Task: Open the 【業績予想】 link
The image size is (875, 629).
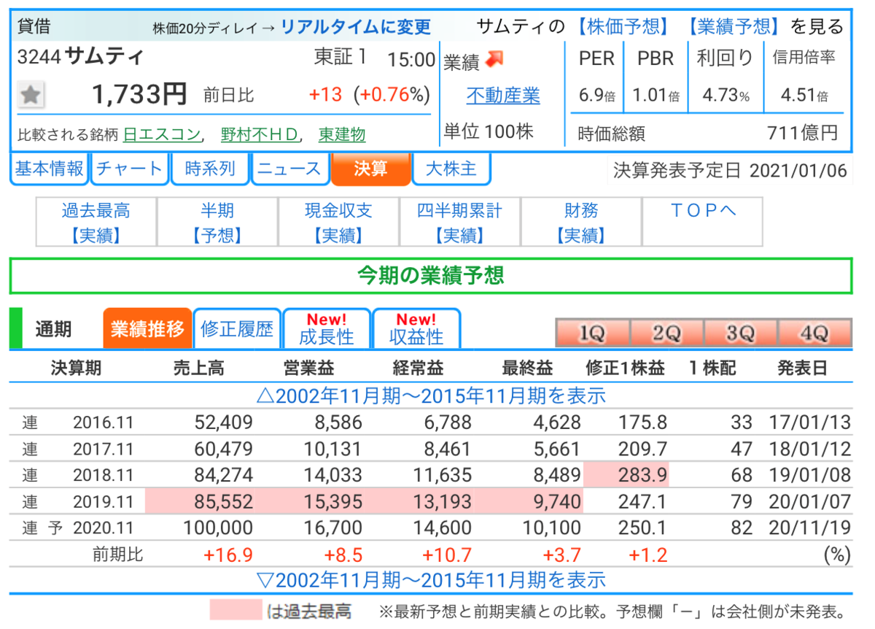Action: (734, 27)
